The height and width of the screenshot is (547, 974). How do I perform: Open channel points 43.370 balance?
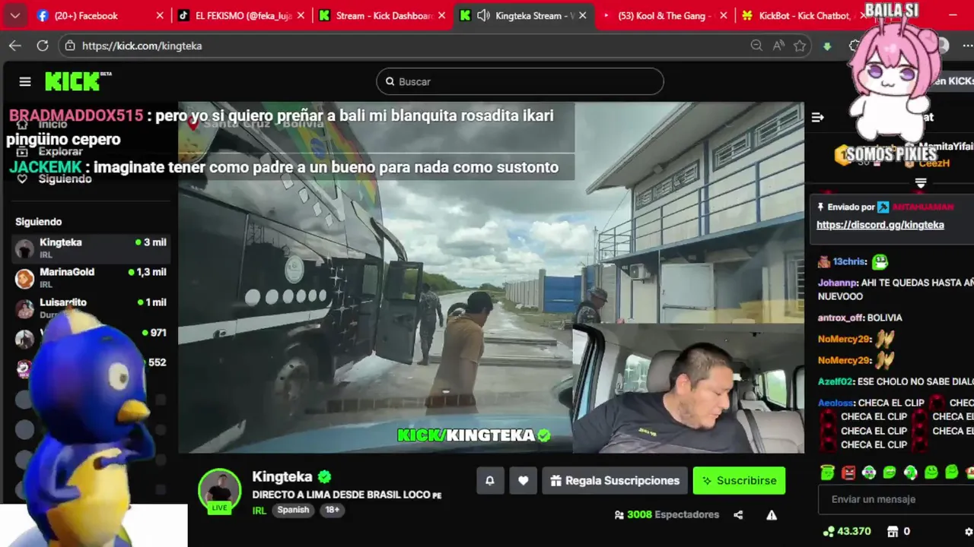coord(846,532)
